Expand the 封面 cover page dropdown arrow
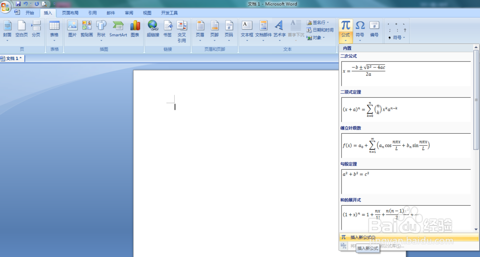This screenshot has width=480, height=257. (7, 41)
